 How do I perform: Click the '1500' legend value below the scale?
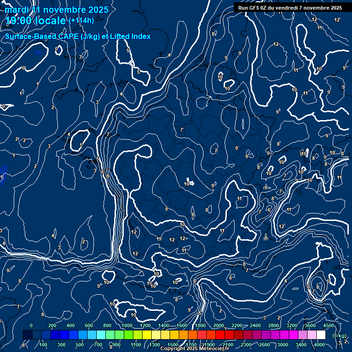pyautogui.click(x=173, y=345)
